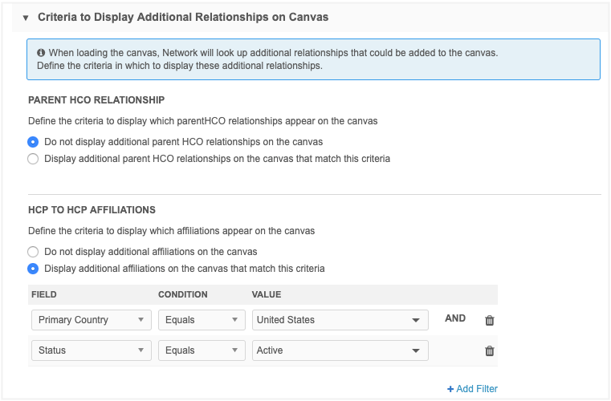The image size is (611, 401).
Task: Click the + Add Filter link
Action: 472,389
